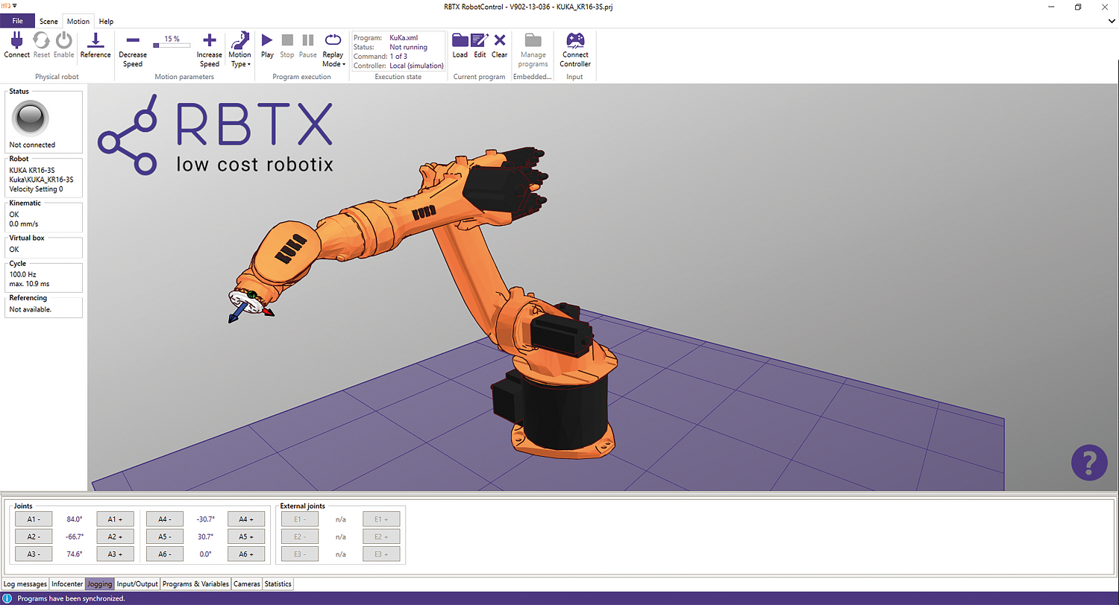Click the 'KUKA KR16-3S' robot name
Screen dimensions: 1119x605
(32, 170)
